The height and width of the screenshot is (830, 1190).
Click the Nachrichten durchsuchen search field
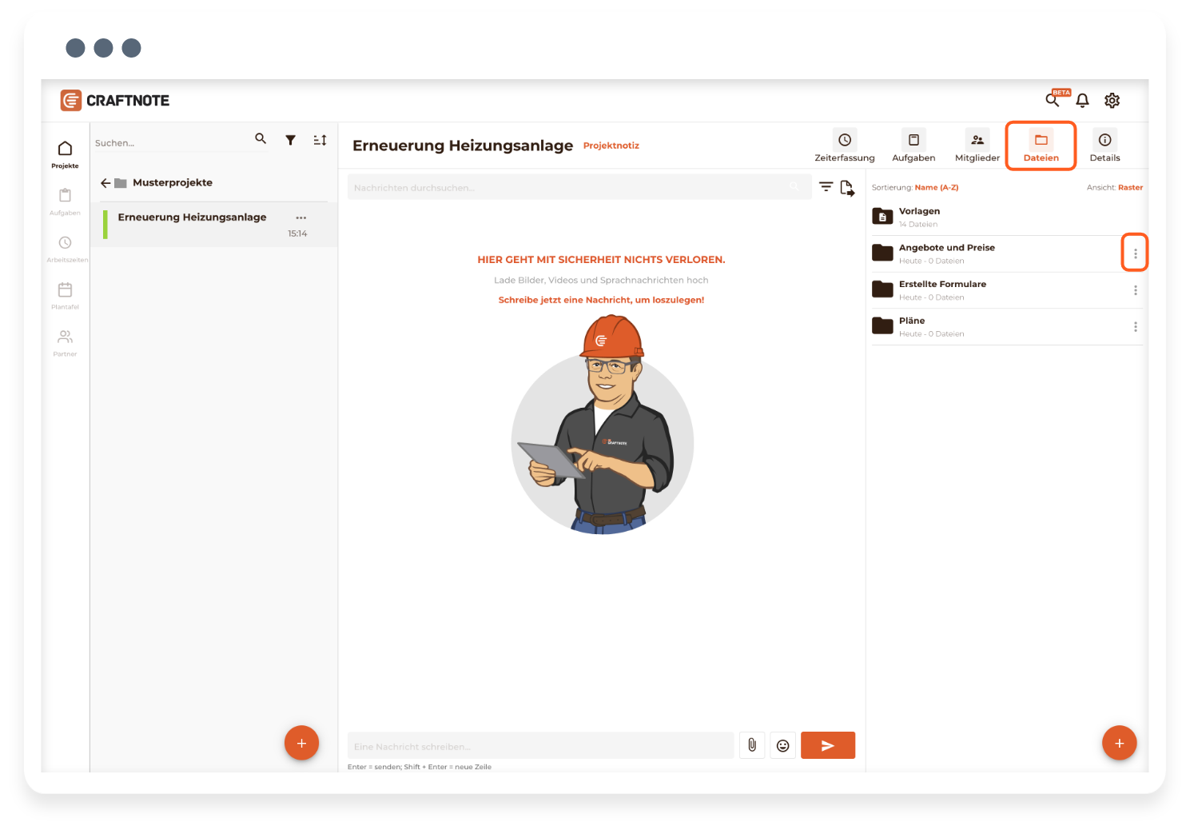click(x=567, y=188)
